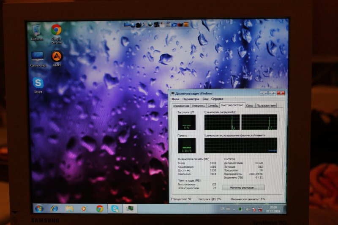Open the Skype desktop shortcut
338x225 pixels.
[38, 83]
